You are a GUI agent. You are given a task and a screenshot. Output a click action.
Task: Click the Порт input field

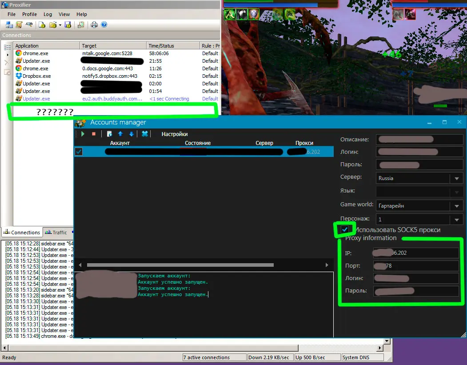415,266
